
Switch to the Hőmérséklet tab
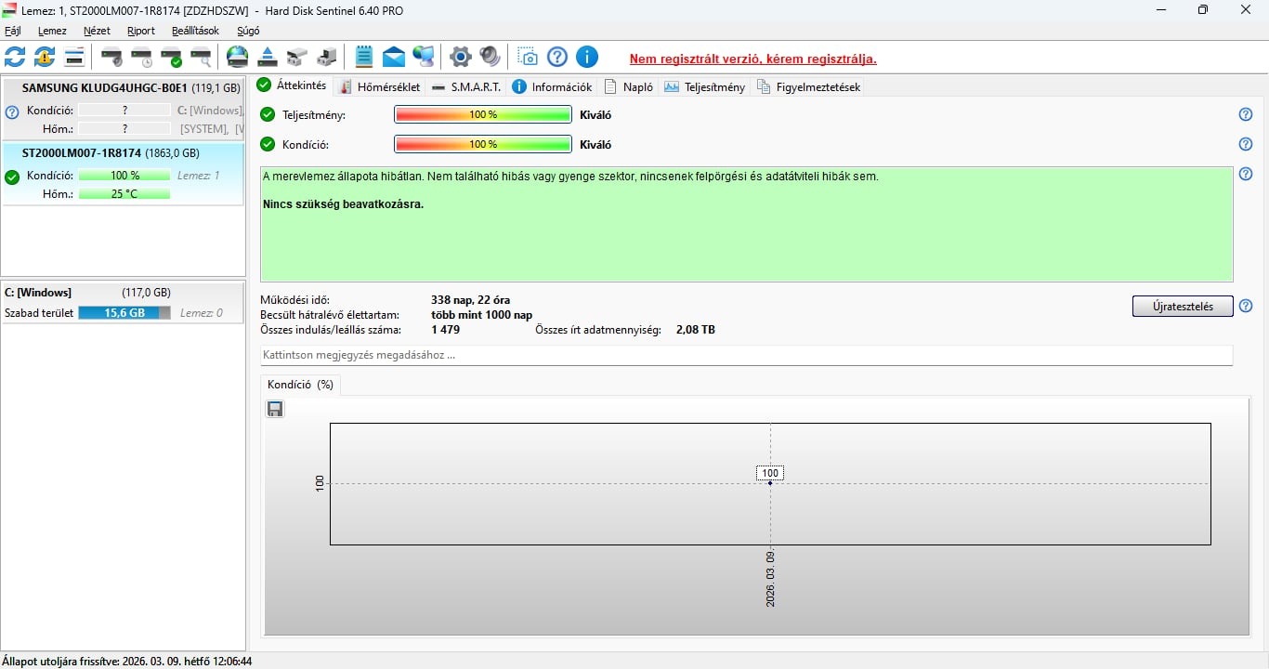click(378, 86)
